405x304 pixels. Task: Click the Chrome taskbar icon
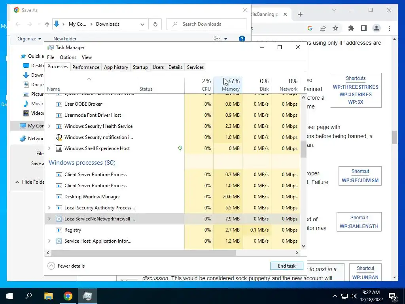(x=68, y=296)
